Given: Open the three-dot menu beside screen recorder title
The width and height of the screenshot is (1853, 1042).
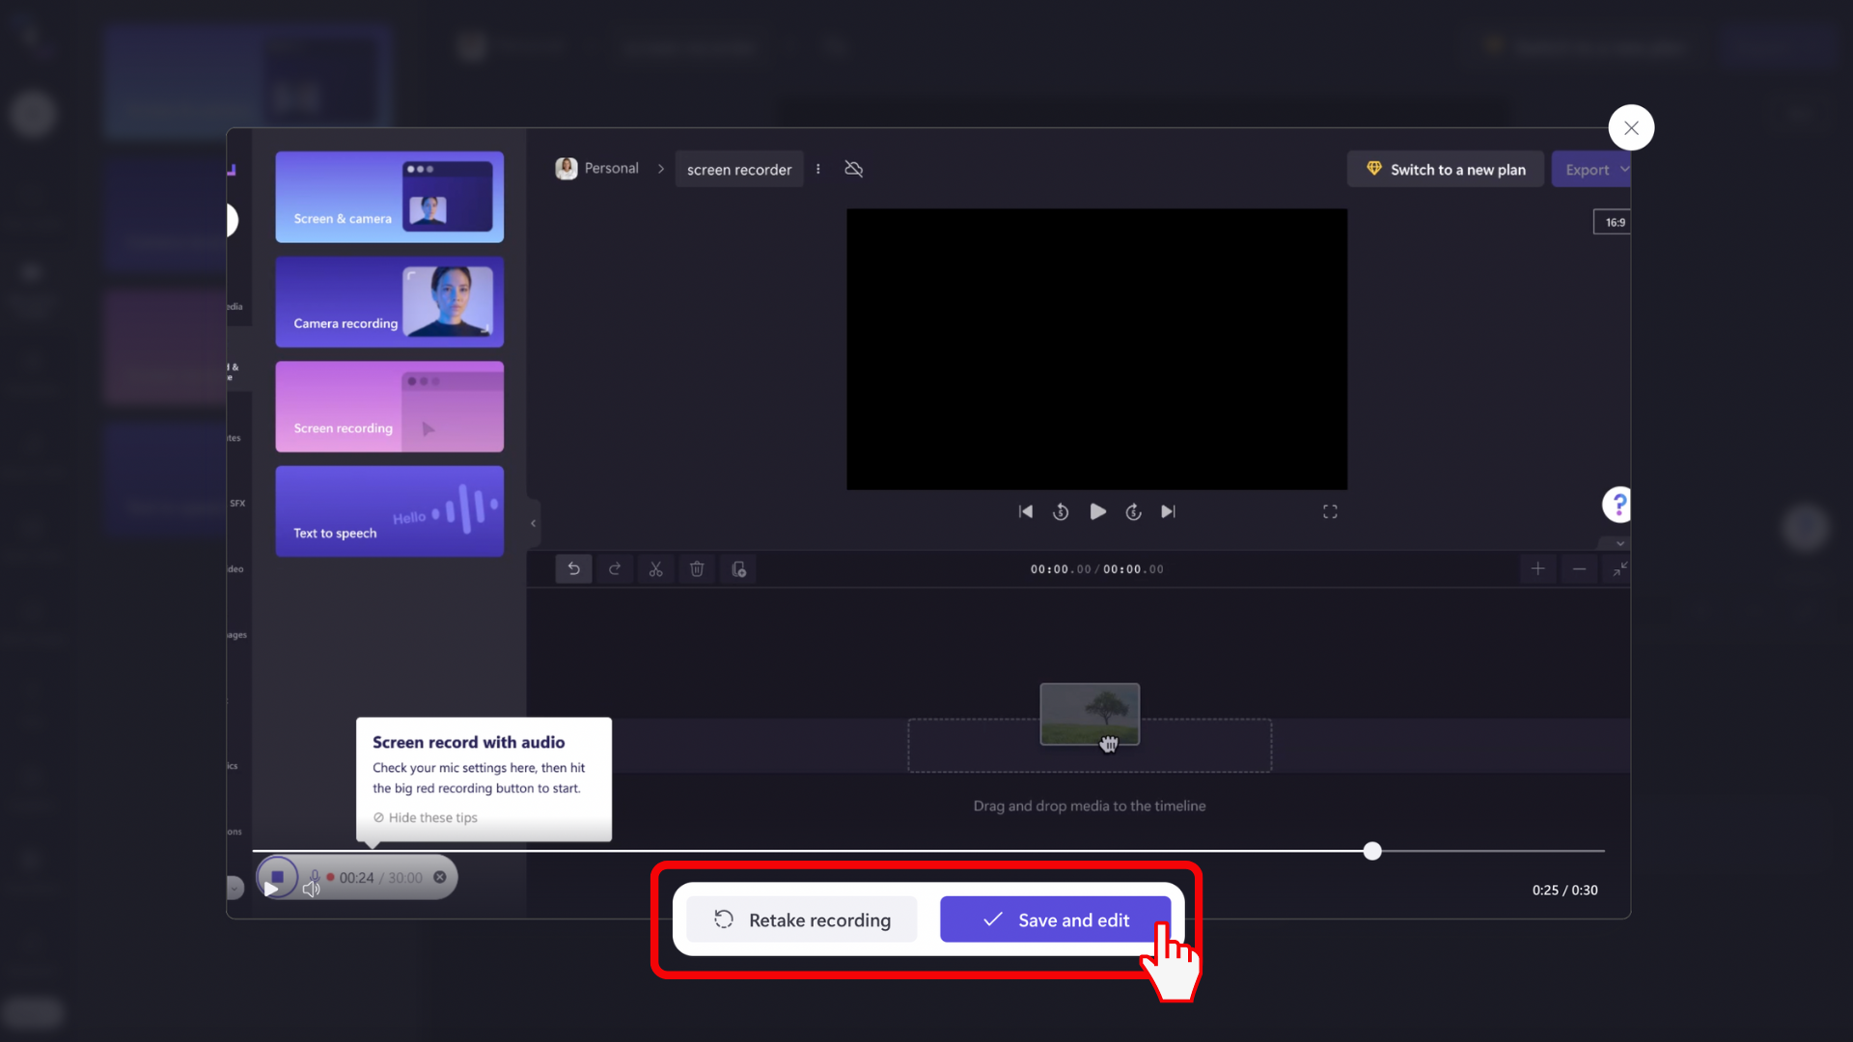Looking at the screenshot, I should tap(818, 168).
